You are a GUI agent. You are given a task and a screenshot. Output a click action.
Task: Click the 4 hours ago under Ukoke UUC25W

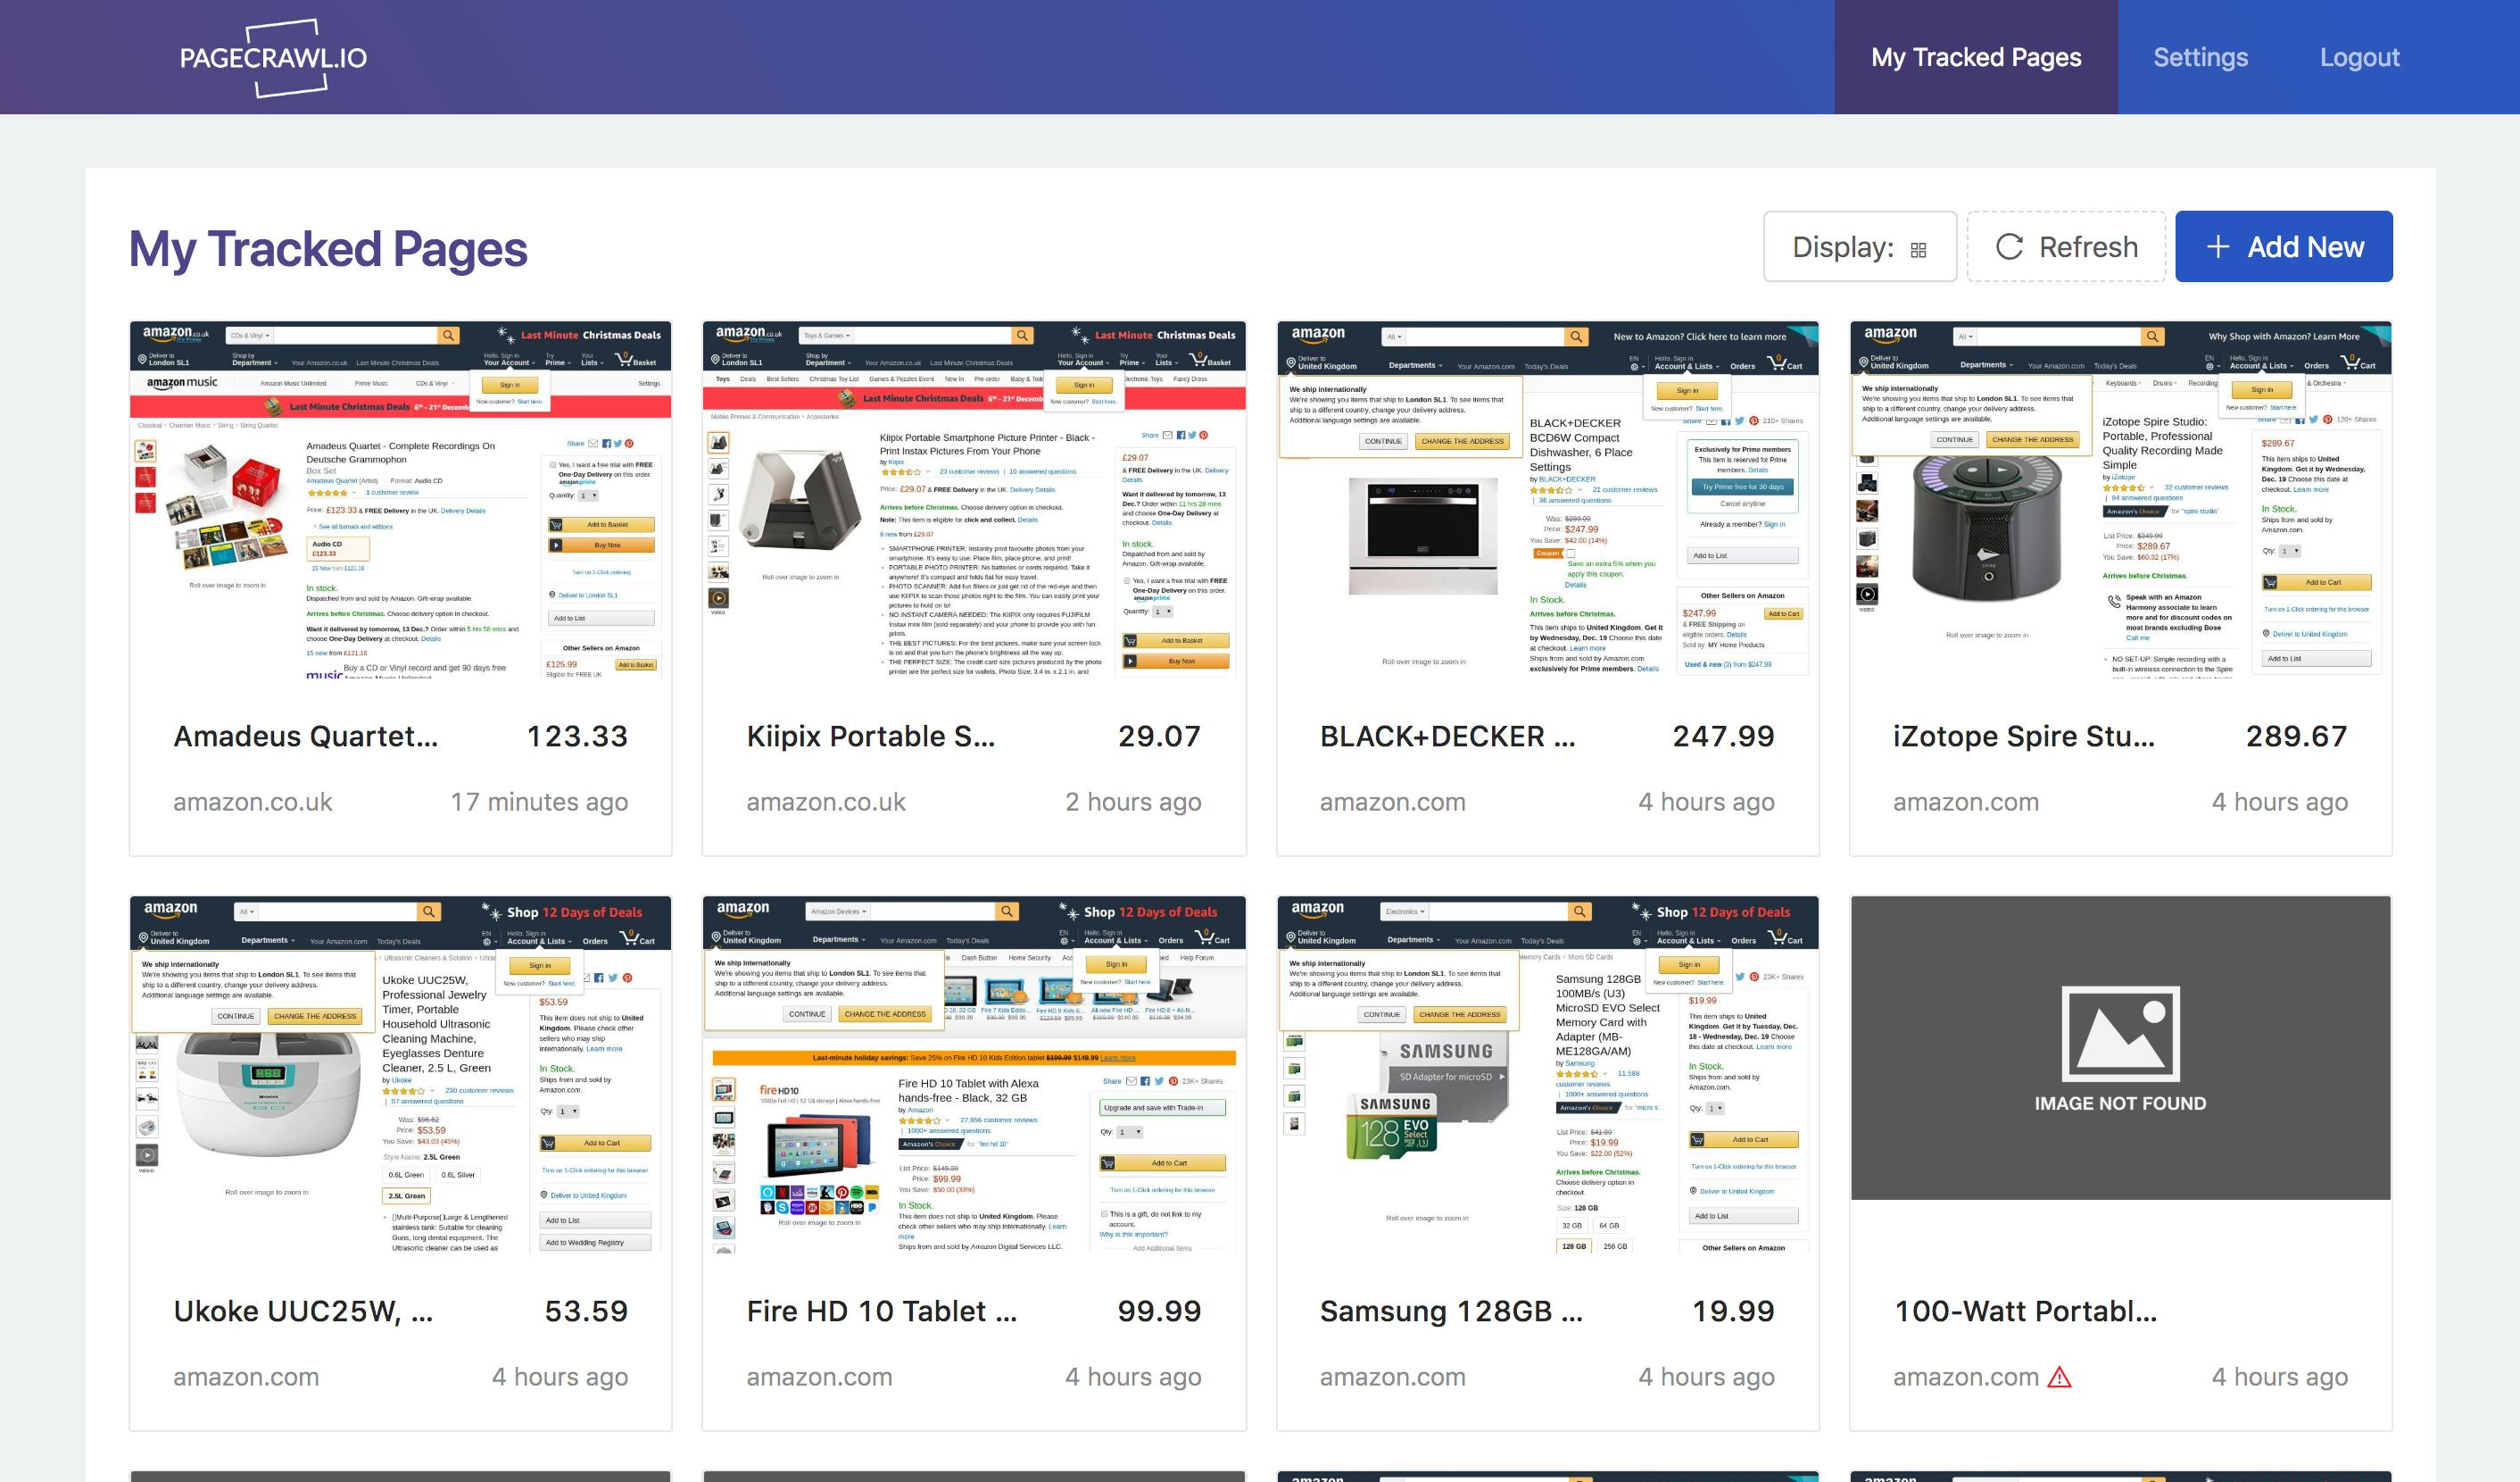tap(560, 1377)
